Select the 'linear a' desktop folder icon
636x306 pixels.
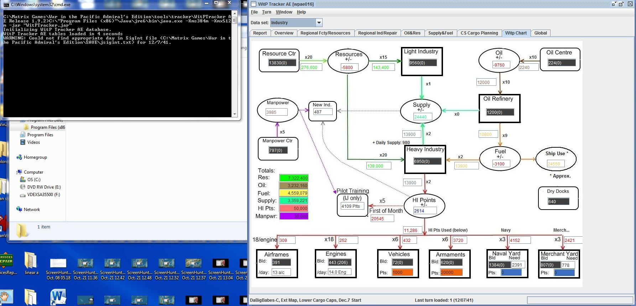tap(31, 264)
